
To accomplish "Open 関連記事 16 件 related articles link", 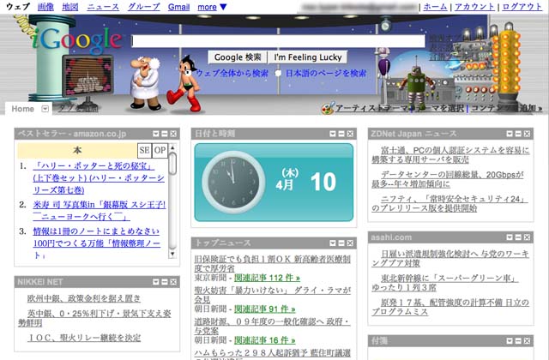I will click(264, 340).
